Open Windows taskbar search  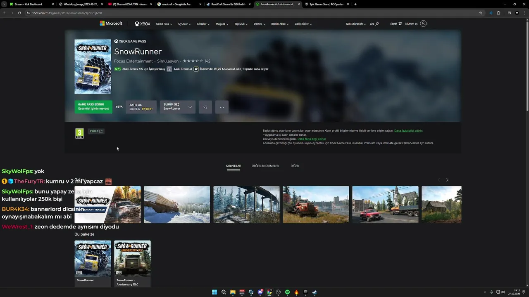pos(224,292)
